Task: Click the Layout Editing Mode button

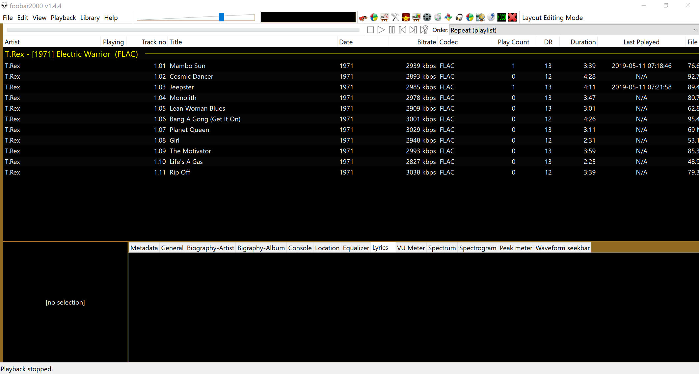Action: coord(552,18)
